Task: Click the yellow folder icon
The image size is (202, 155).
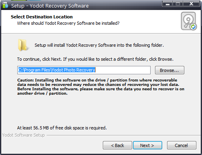Action: 23,45
